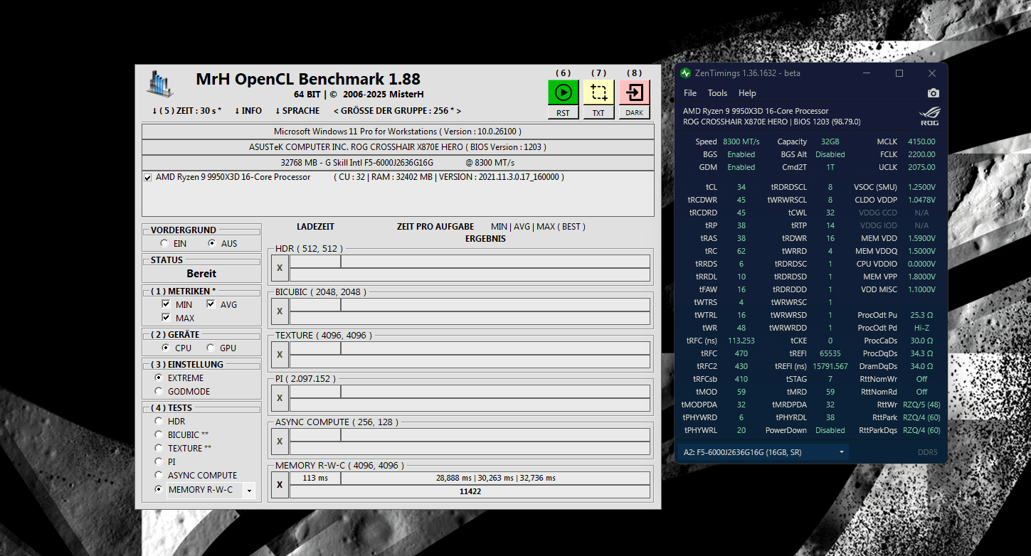This screenshot has height=556, width=1031.
Task: Click the MrH benchmark logo icon
Action: click(x=160, y=84)
